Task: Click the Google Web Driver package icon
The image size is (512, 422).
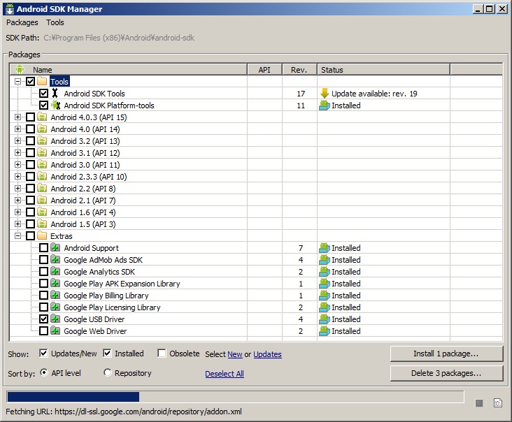Action: coord(55,330)
